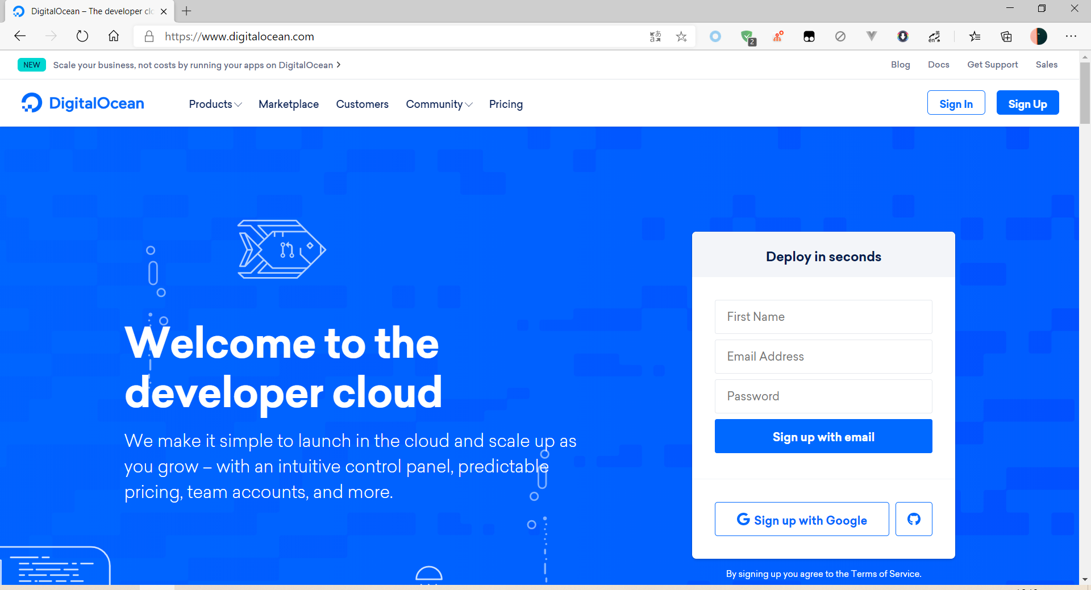Click the black mask extension icon
1091x590 pixels.
[809, 36]
